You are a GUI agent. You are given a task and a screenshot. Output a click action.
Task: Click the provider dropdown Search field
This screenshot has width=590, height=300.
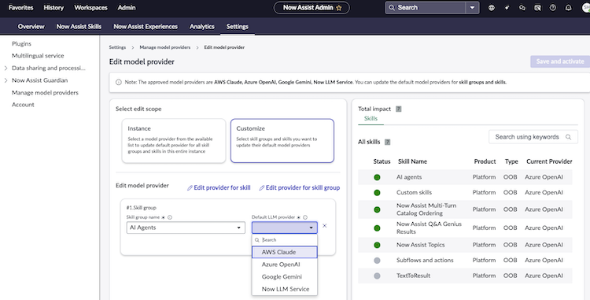[285, 240]
